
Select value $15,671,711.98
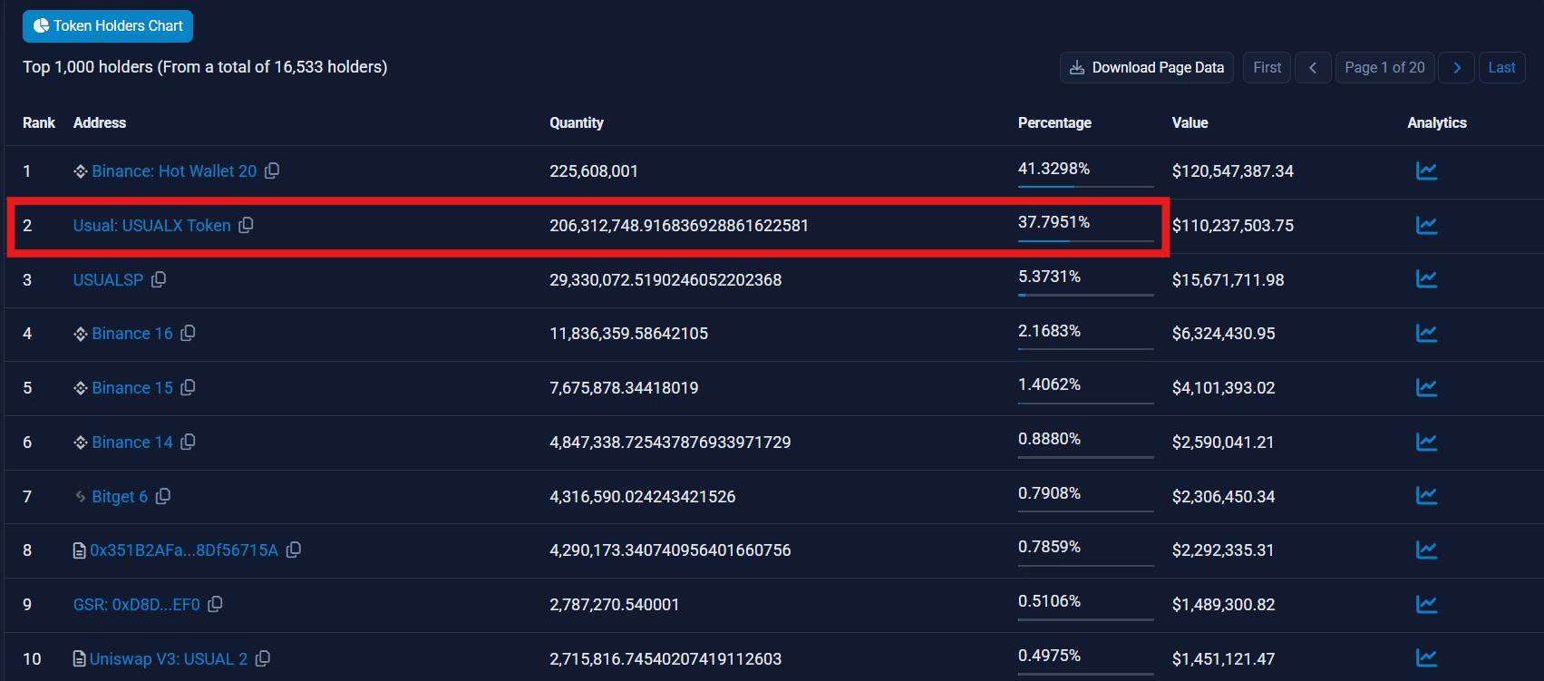[1228, 280]
